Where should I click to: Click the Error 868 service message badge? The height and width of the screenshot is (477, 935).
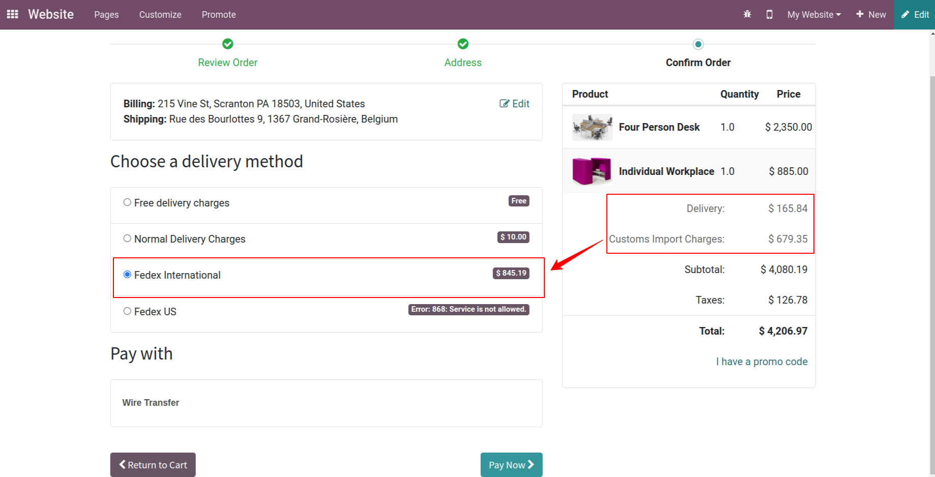(x=469, y=309)
